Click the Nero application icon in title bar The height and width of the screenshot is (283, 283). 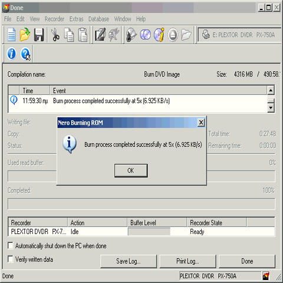click(x=6, y=8)
